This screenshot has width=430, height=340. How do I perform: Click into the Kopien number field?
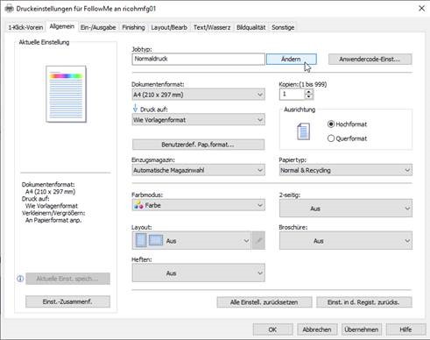point(293,95)
